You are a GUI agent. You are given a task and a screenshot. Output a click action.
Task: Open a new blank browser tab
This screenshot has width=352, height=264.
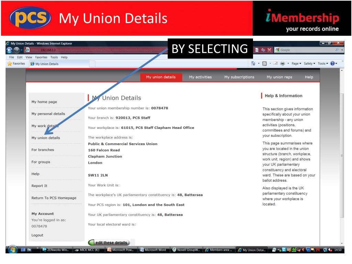pos(92,64)
